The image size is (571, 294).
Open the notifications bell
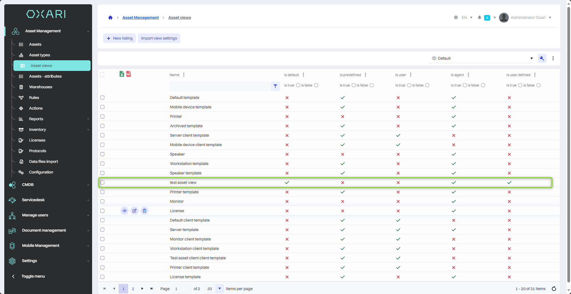click(x=479, y=18)
